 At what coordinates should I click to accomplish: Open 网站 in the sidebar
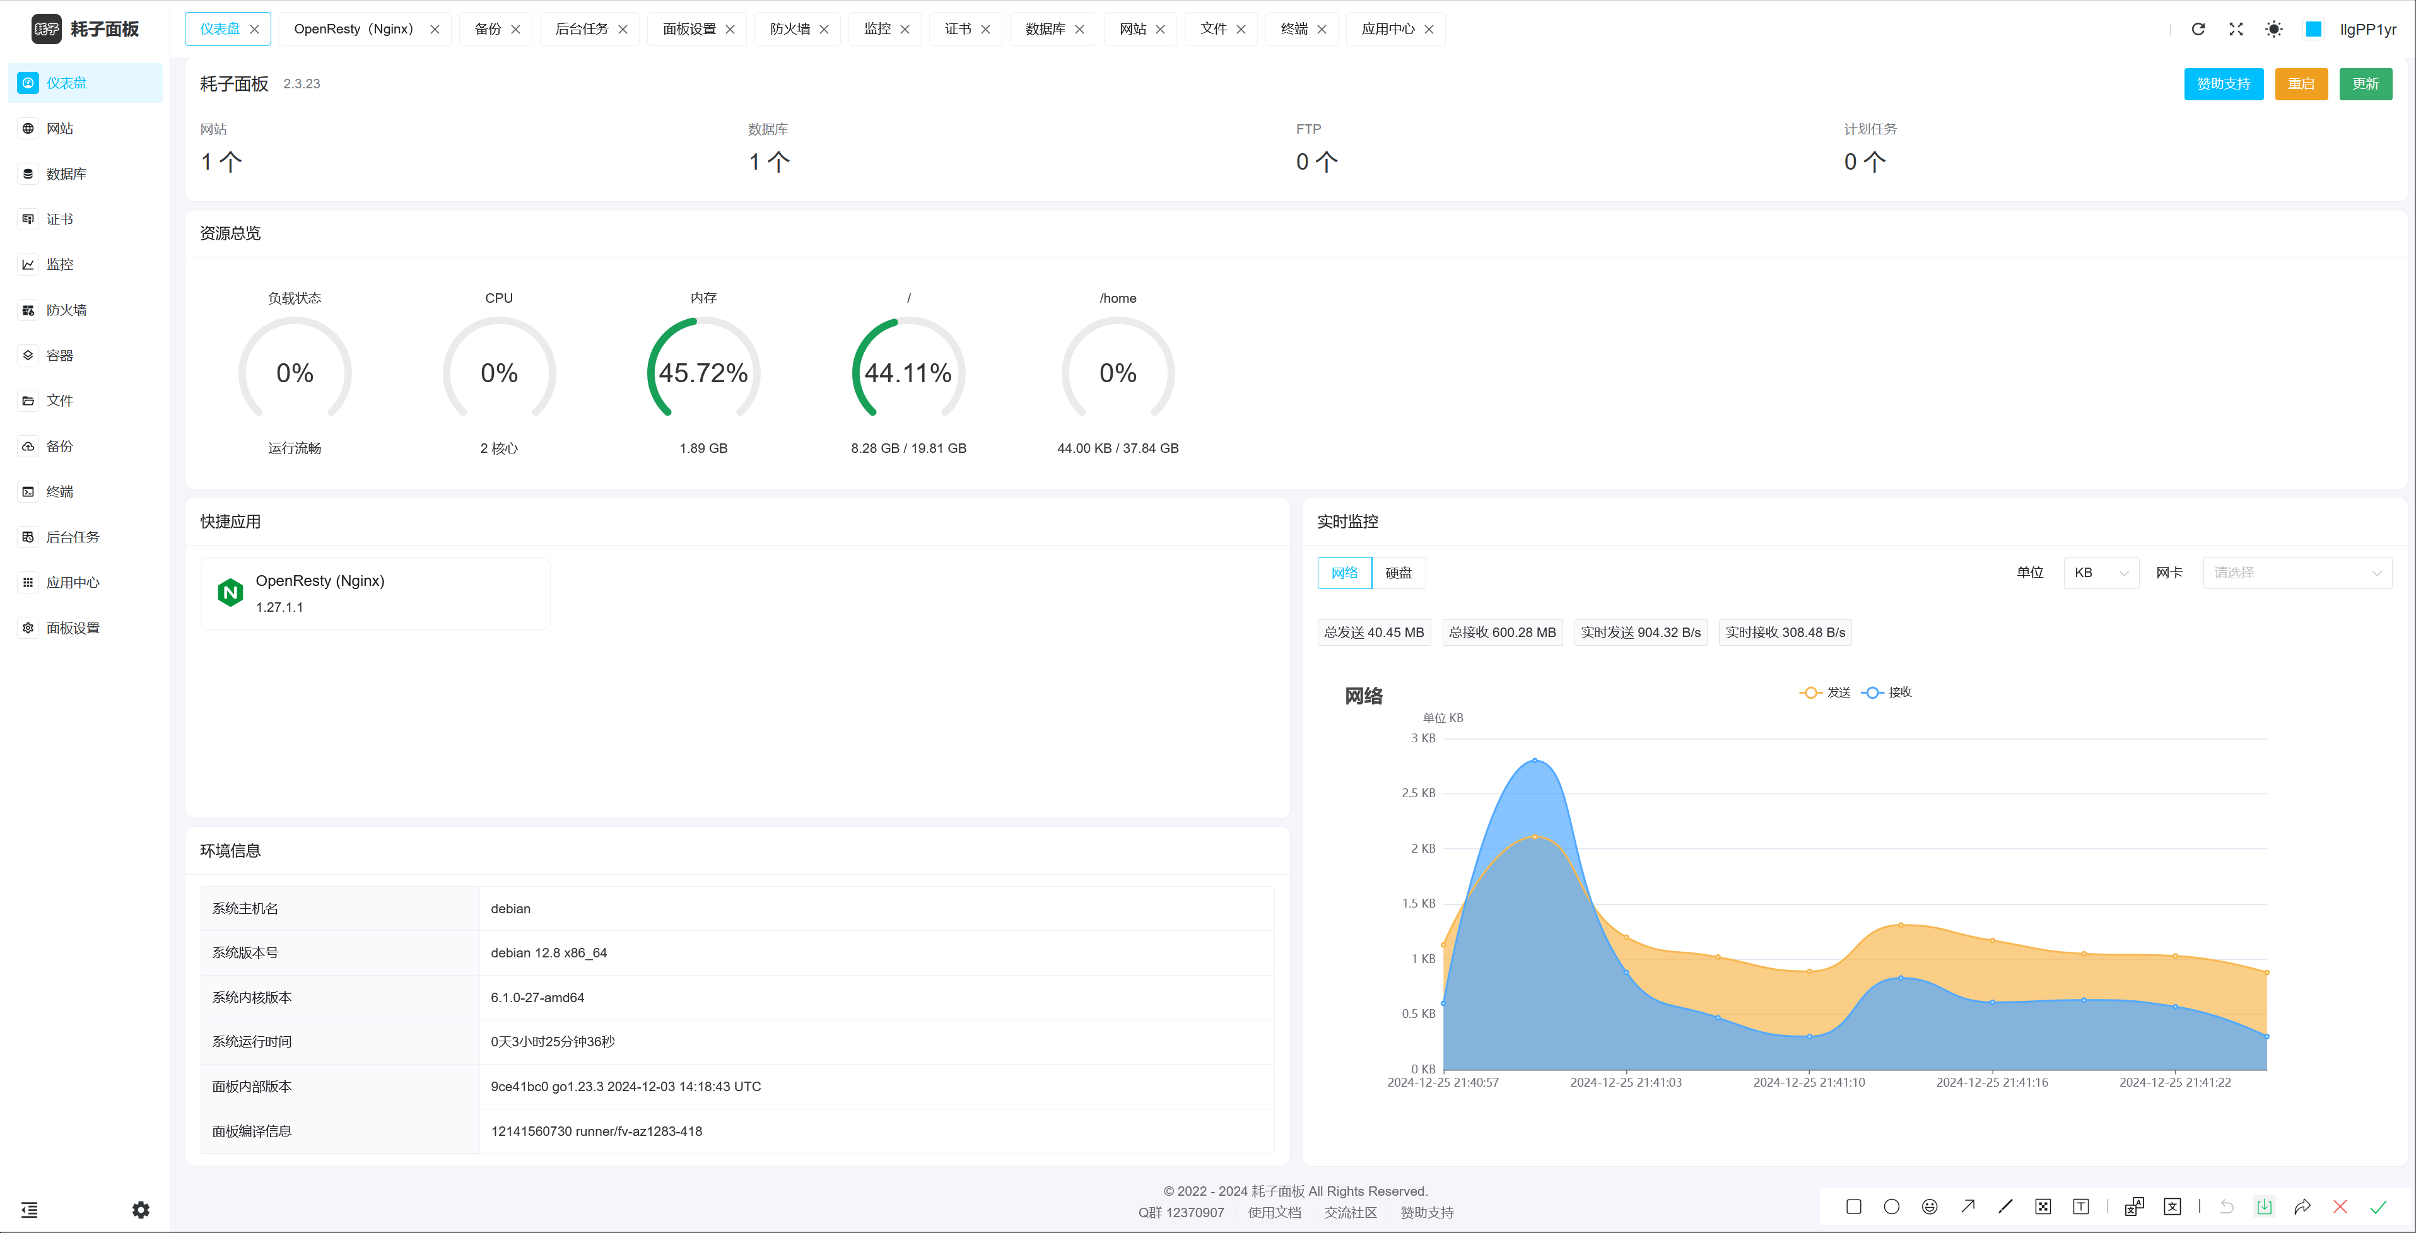(85, 129)
